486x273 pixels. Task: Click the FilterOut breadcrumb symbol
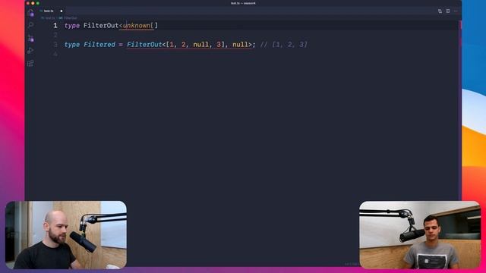tap(68, 18)
